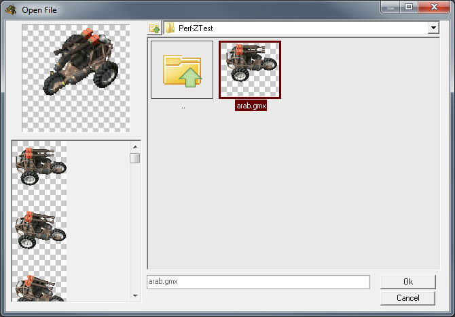The image size is (455, 317).
Task: Click the go-up-one-folder icon button
Action: click(154, 28)
